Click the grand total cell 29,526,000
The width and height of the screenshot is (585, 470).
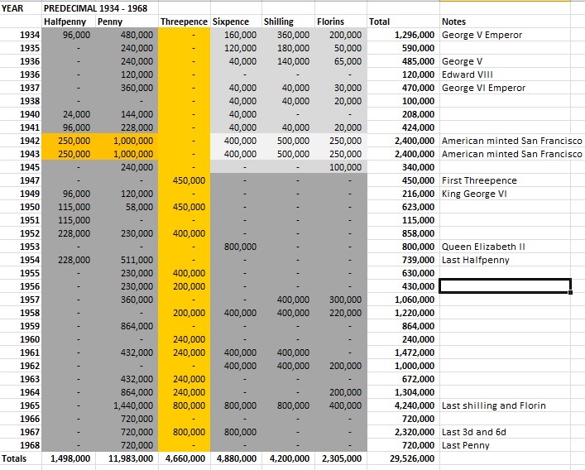(x=403, y=458)
